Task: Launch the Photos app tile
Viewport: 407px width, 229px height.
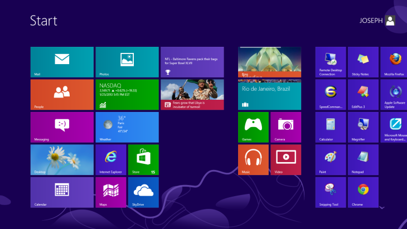Action: (127, 62)
